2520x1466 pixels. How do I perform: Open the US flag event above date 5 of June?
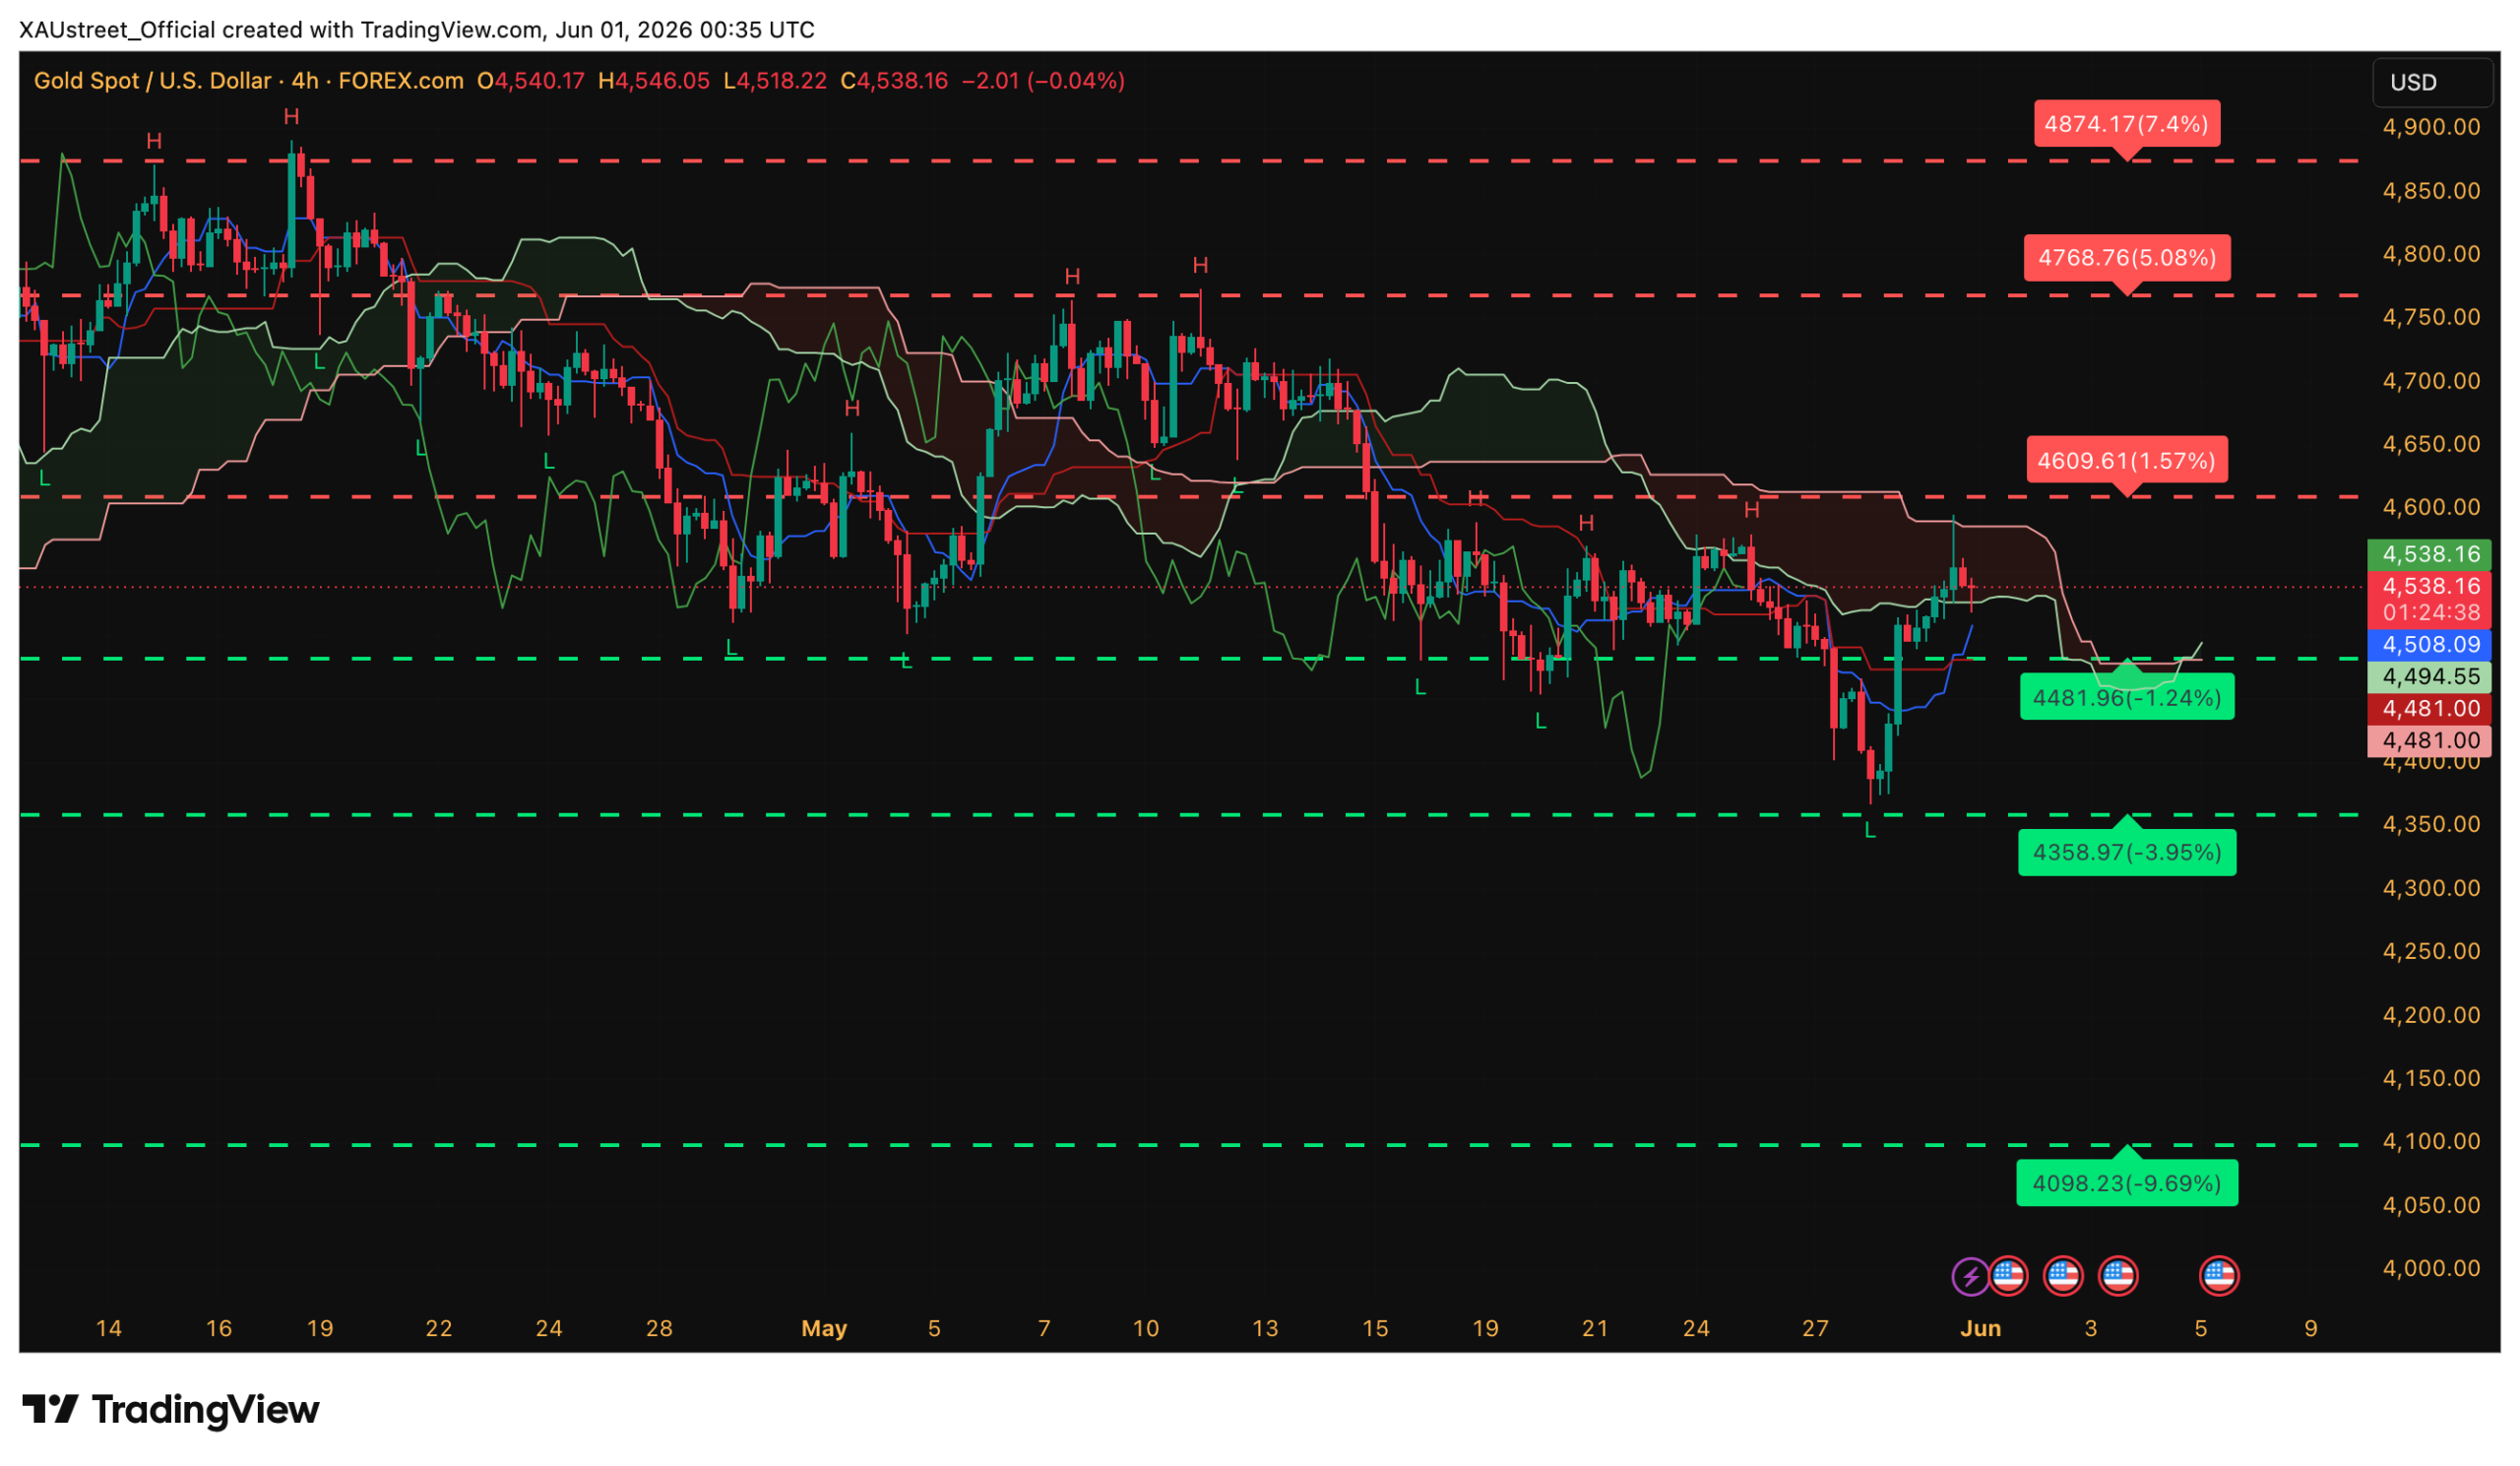(2218, 1276)
